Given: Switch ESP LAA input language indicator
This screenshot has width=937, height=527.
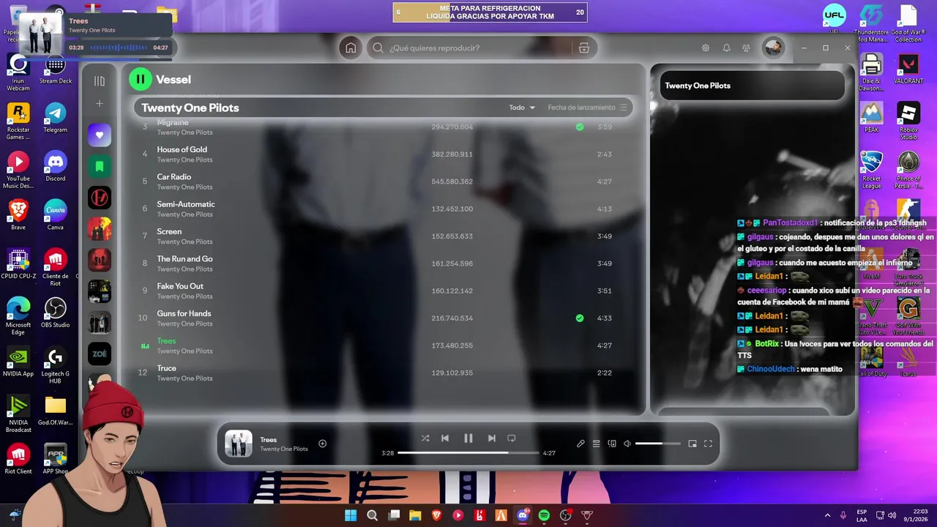Looking at the screenshot, I should (x=862, y=515).
